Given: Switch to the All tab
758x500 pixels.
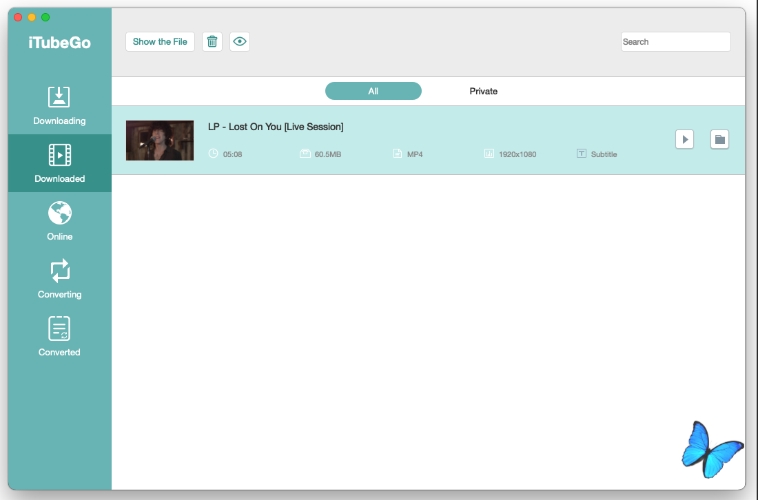Looking at the screenshot, I should [x=373, y=91].
